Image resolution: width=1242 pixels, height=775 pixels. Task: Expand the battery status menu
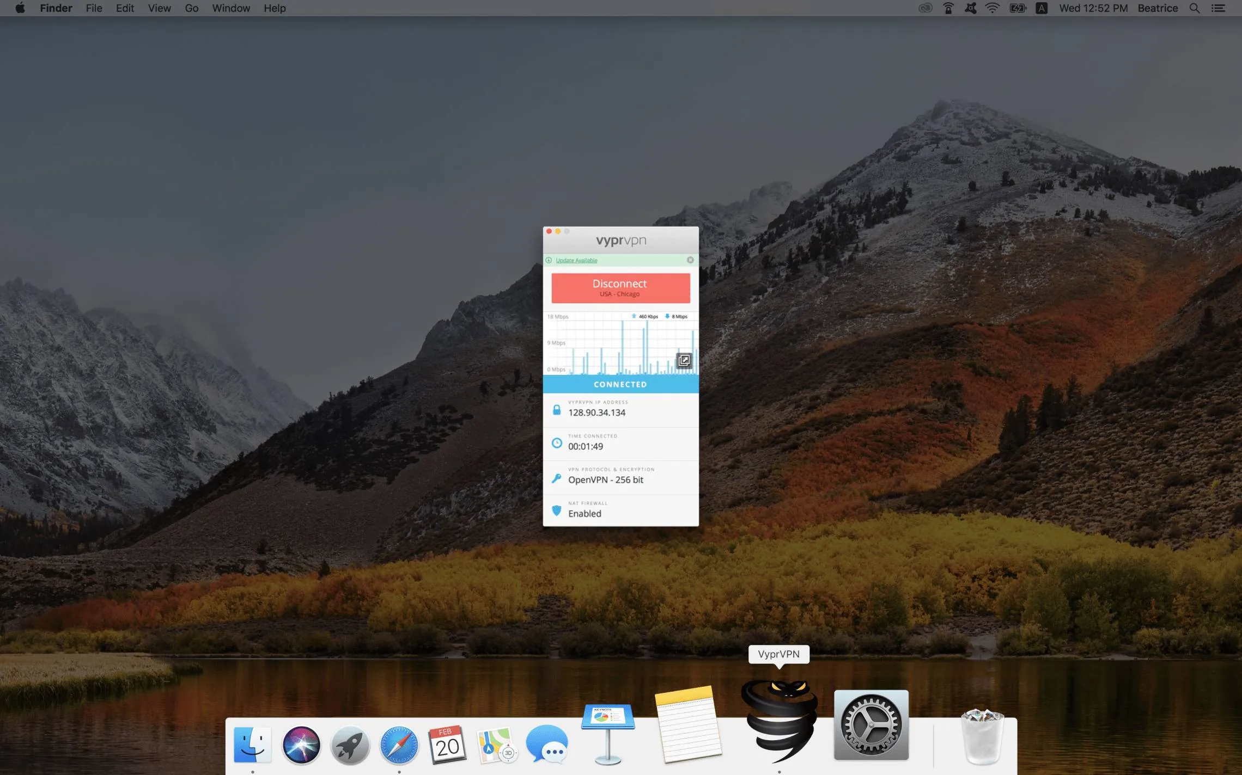point(1018,8)
